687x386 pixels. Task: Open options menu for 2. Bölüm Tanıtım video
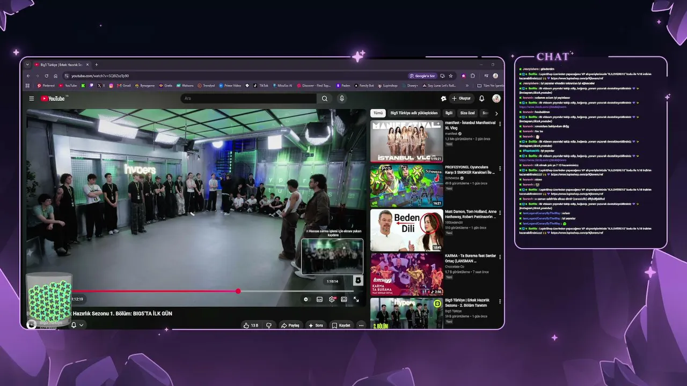(x=500, y=302)
